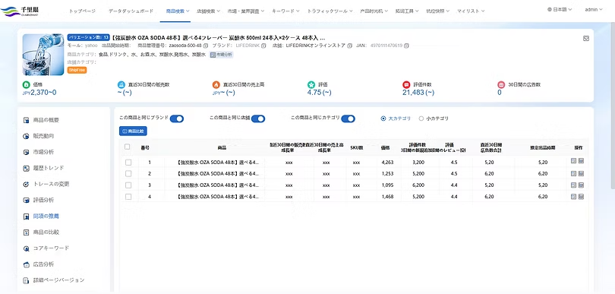Copy the JAN code 4970111470619 via icon
Screen dimensions: 615x294
pyautogui.click(x=406, y=46)
